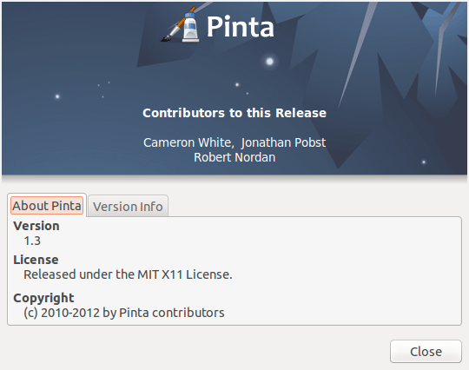
Task: Click the bold License heading
Action: (36, 260)
